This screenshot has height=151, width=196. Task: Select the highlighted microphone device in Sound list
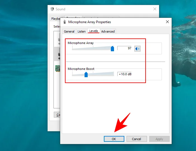coord(57,54)
